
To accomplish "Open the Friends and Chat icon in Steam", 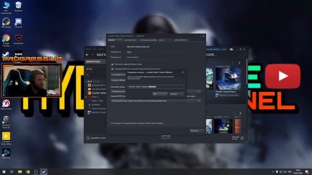I will coord(242,138).
